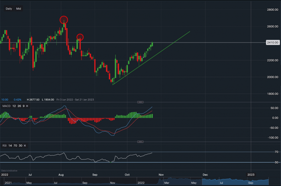Select the higher red circle annotation
This screenshot has height=186, width=281.
click(64, 20)
